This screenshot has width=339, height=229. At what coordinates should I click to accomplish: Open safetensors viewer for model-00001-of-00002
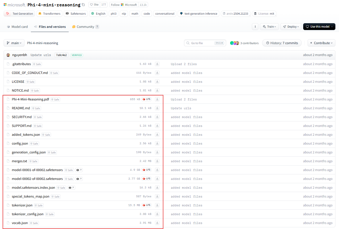(79, 170)
